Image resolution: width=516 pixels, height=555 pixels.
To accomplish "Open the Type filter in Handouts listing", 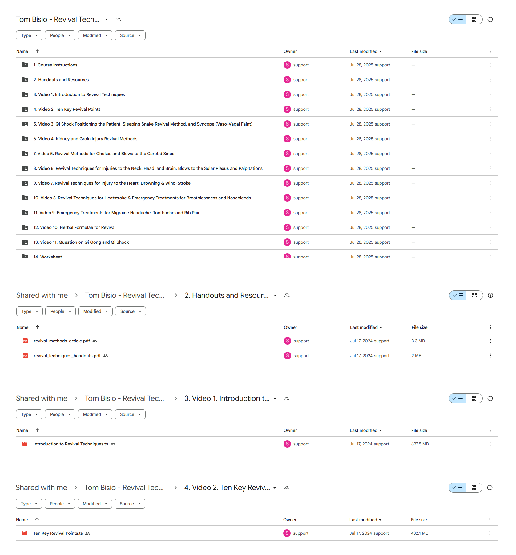I will (30, 311).
